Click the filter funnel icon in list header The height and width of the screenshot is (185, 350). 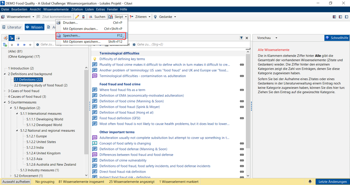coord(241,38)
